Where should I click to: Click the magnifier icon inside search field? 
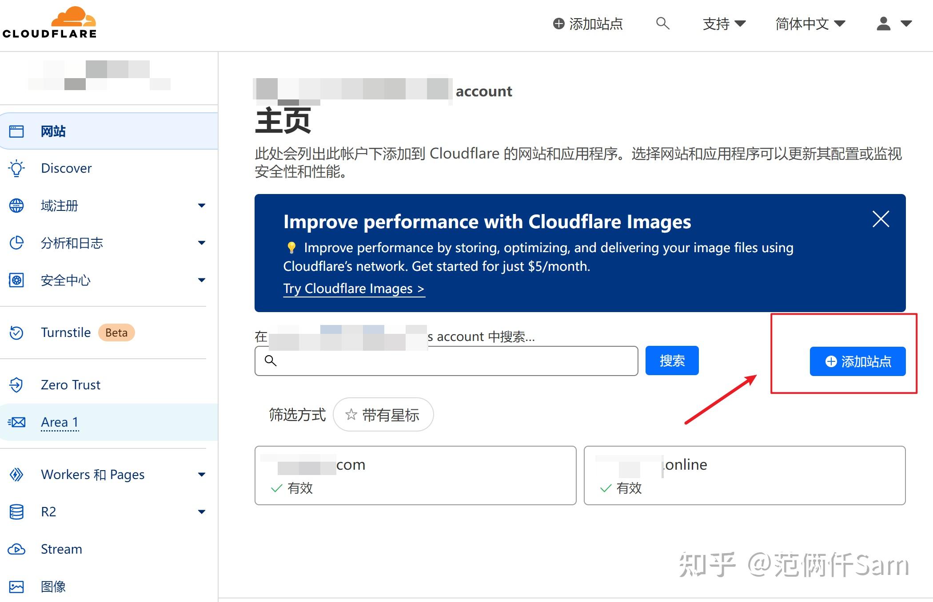(271, 360)
